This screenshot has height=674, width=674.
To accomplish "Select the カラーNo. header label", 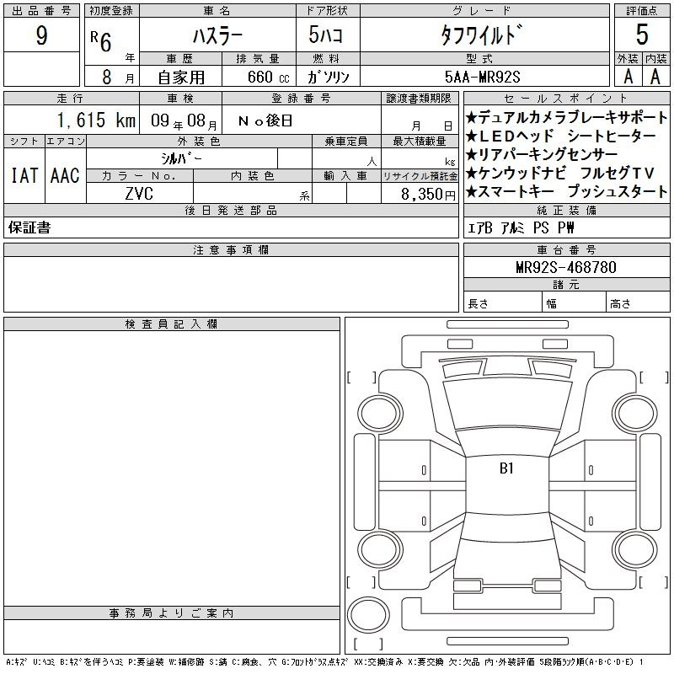I will [x=139, y=176].
